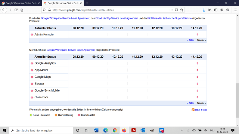Click the orange 'Dienststörung' legend entry
Viewport: 239px width, 134px height.
[64, 115]
